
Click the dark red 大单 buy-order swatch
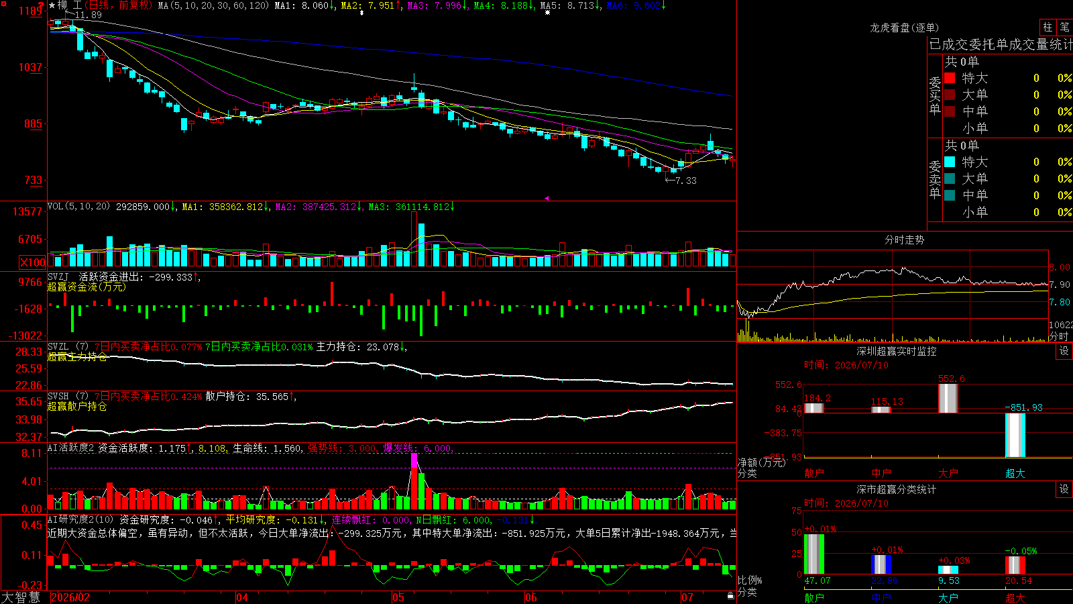[950, 95]
